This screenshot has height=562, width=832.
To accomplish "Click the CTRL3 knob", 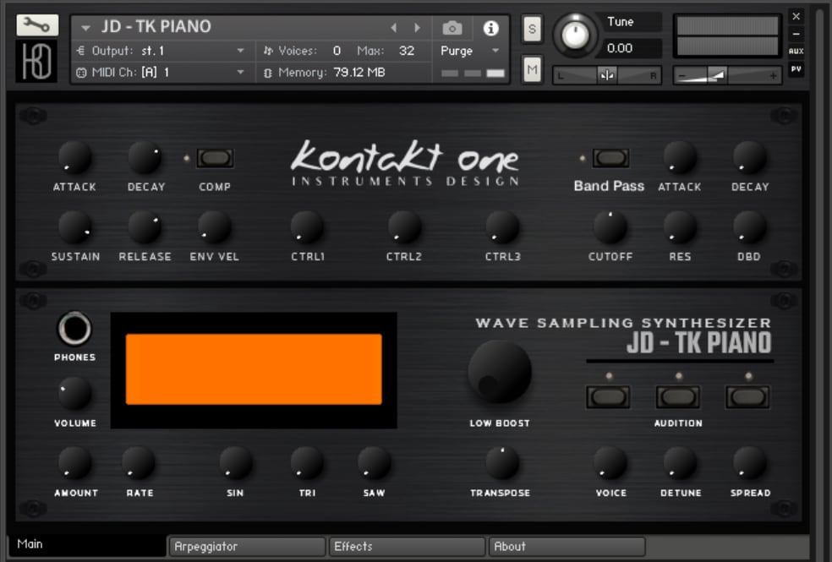I will (502, 227).
